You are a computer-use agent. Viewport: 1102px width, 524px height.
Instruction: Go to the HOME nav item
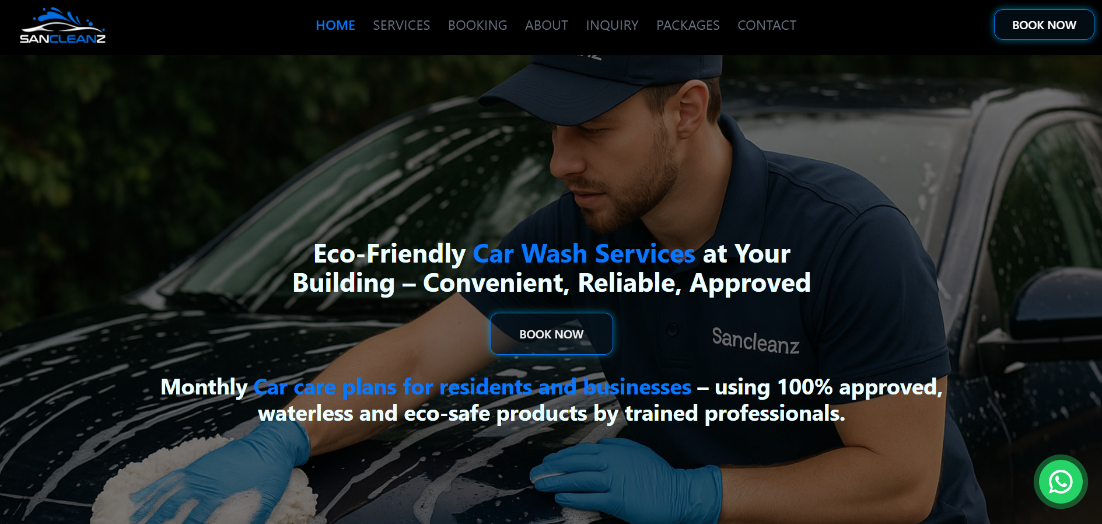[x=335, y=25]
